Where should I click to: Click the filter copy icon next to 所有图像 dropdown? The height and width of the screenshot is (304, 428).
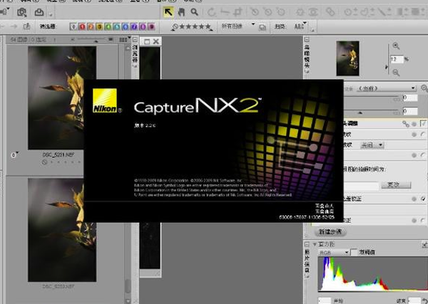(263, 27)
